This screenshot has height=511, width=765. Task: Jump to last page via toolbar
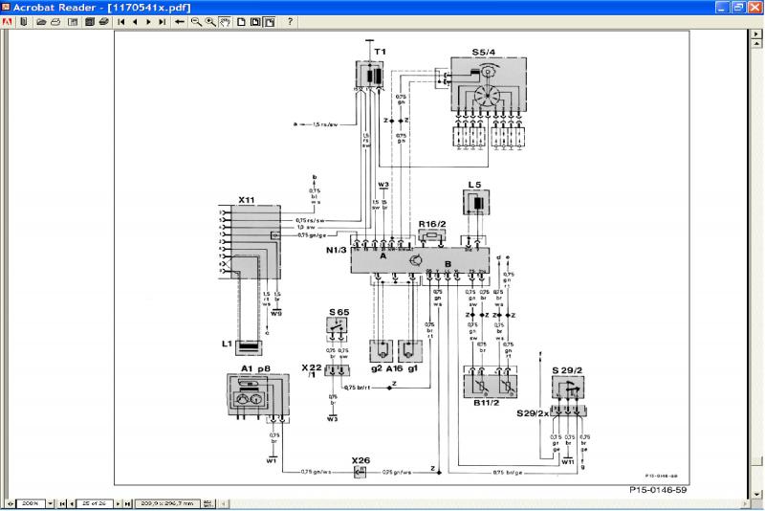[x=162, y=22]
